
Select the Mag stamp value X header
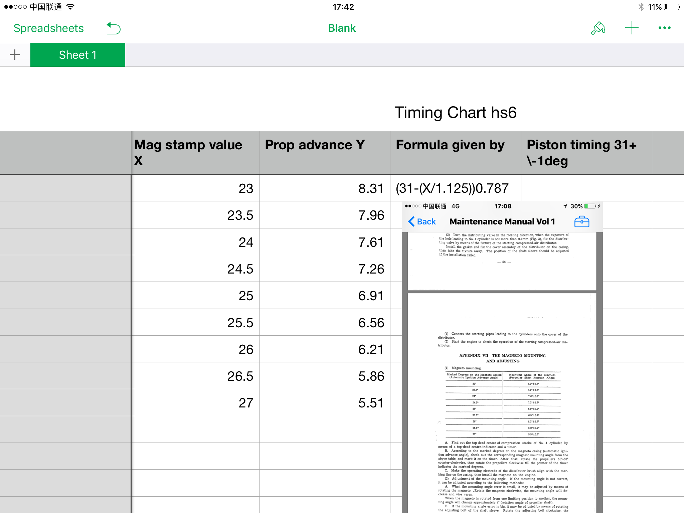[x=195, y=153]
